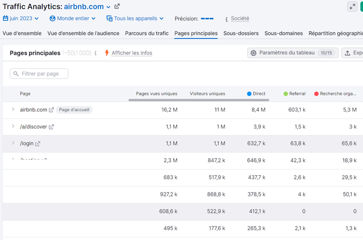This screenshot has height=240, width=363.
Task: Open Paramètres du tableau settings button
Action: click(293, 53)
